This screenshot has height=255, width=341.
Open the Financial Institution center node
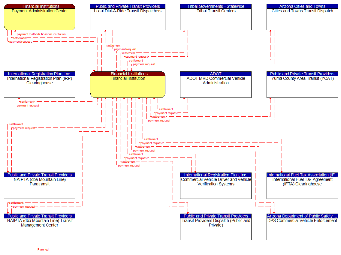click(128, 85)
